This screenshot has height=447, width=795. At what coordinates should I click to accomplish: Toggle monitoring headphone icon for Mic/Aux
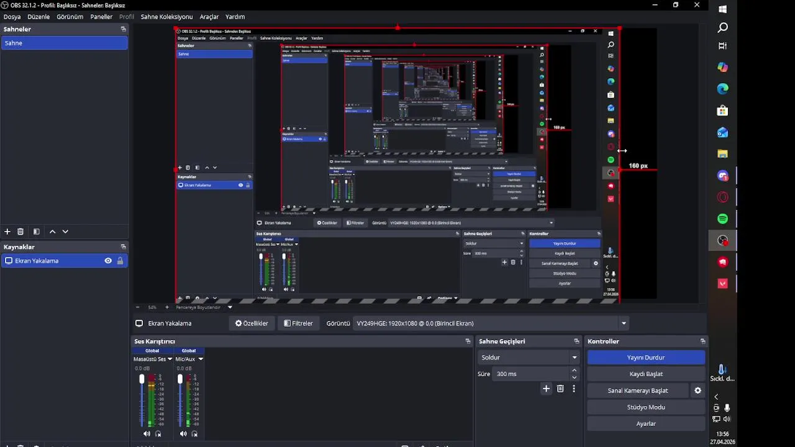click(194, 434)
